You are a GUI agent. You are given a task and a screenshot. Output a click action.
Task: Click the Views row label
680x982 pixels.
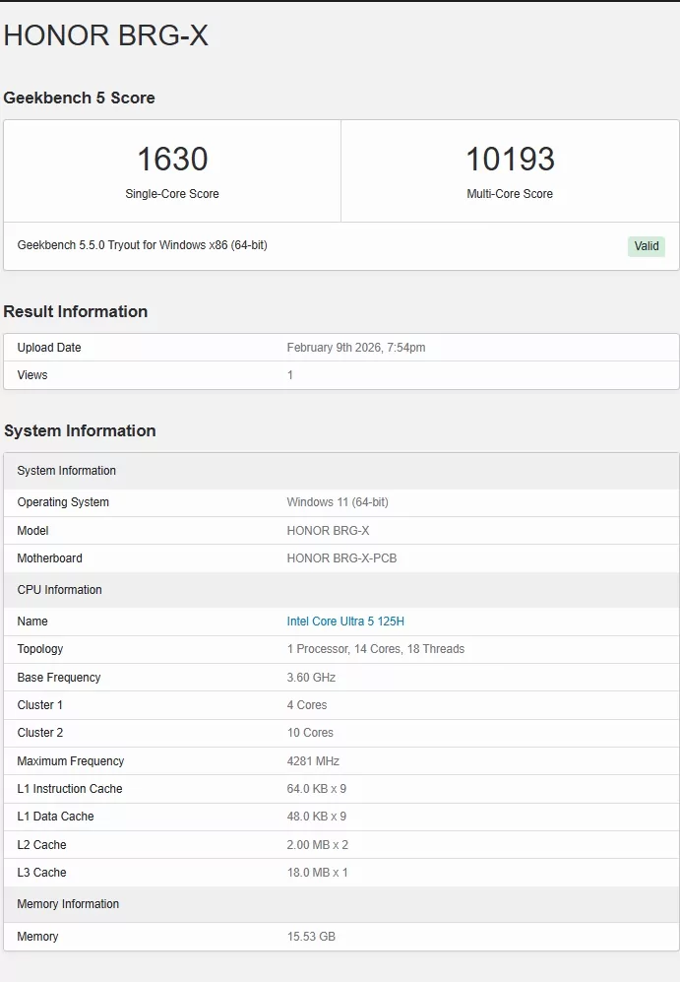point(32,375)
